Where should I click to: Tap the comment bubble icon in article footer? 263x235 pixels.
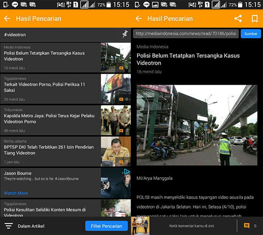[247, 226]
